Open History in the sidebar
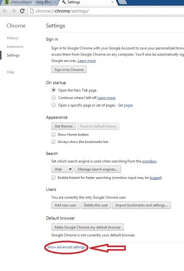This screenshot has height=271, width=184. click(x=12, y=38)
